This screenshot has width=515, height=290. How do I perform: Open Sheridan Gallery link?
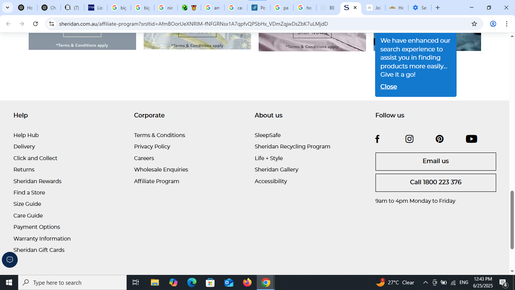coord(276,170)
